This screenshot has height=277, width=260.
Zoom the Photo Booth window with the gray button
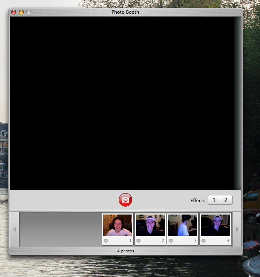(29, 12)
